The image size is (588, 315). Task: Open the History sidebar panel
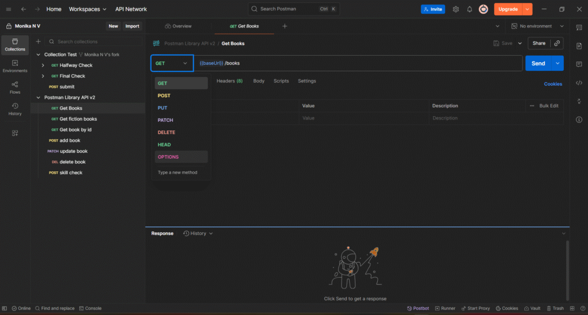(x=15, y=109)
